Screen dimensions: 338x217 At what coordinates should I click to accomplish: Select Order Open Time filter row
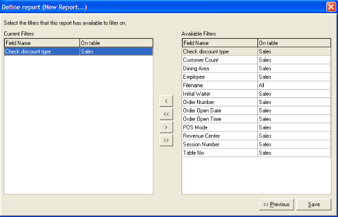[x=256, y=119]
